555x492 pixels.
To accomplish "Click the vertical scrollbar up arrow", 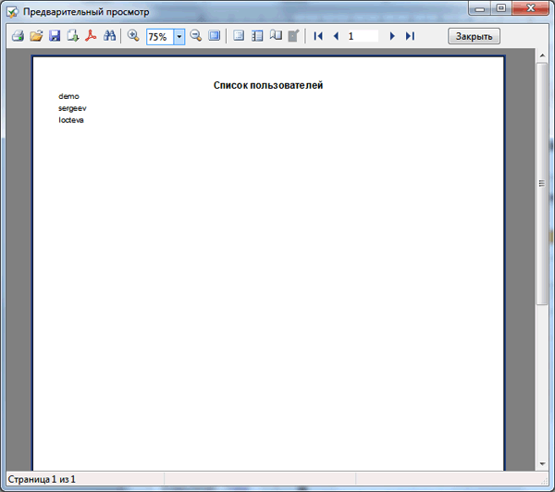I will point(542,55).
